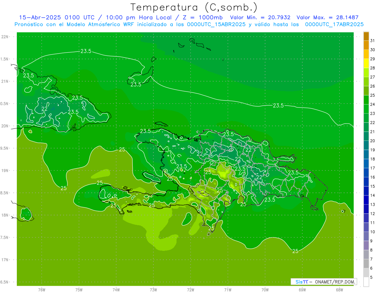Click 'Valor Max. = 28.1487' value
The image size is (381, 294).
(x=327, y=17)
